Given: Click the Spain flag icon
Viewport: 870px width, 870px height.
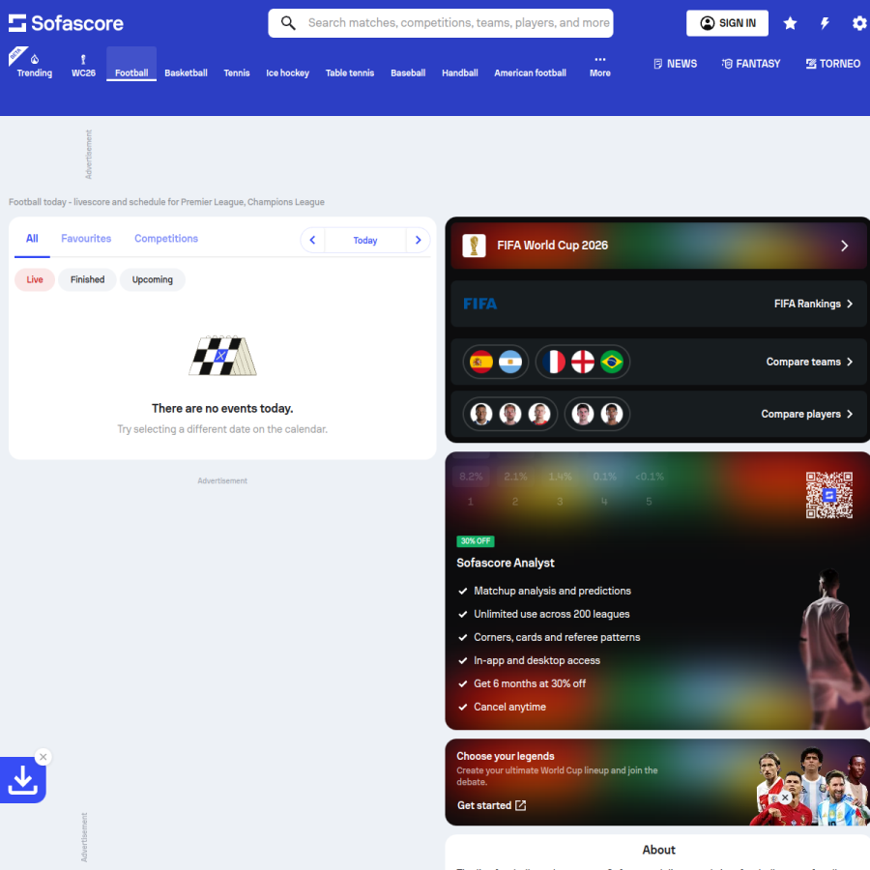Looking at the screenshot, I should [481, 362].
